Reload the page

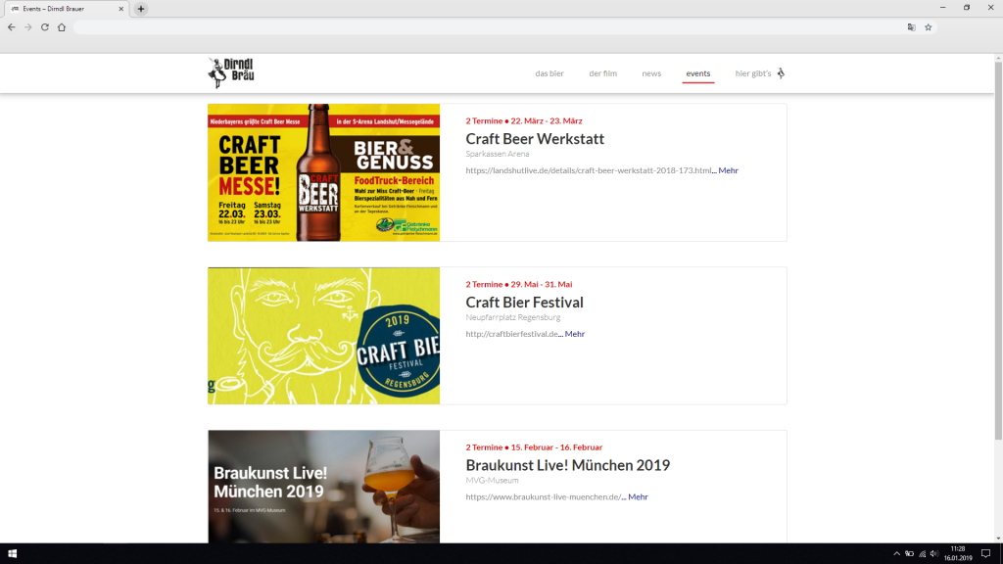point(45,27)
